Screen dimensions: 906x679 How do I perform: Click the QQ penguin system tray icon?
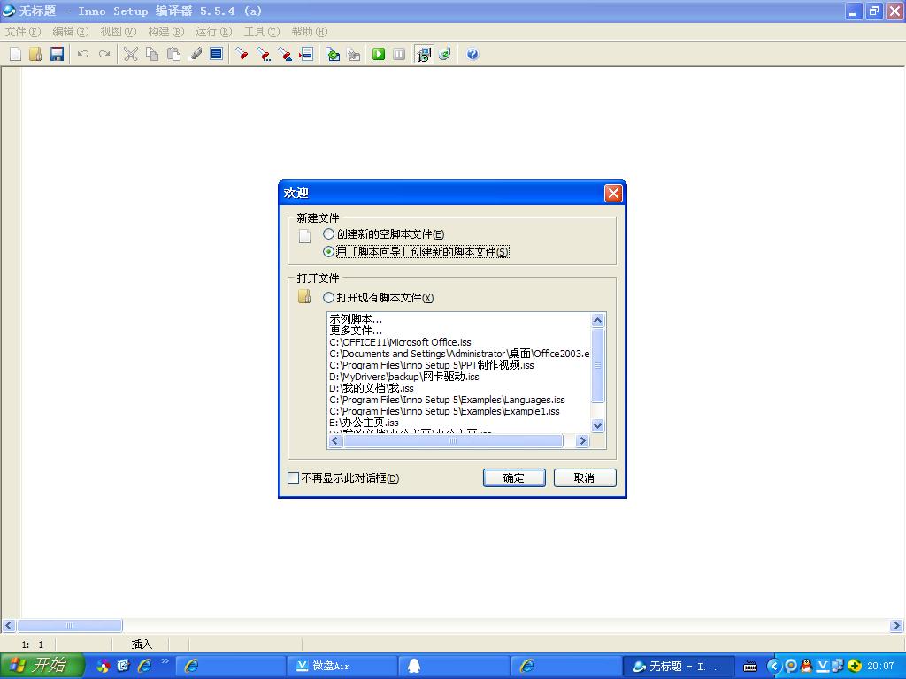(806, 666)
